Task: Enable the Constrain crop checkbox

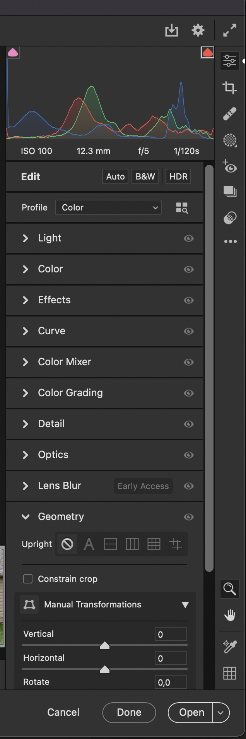Action: coord(28,579)
